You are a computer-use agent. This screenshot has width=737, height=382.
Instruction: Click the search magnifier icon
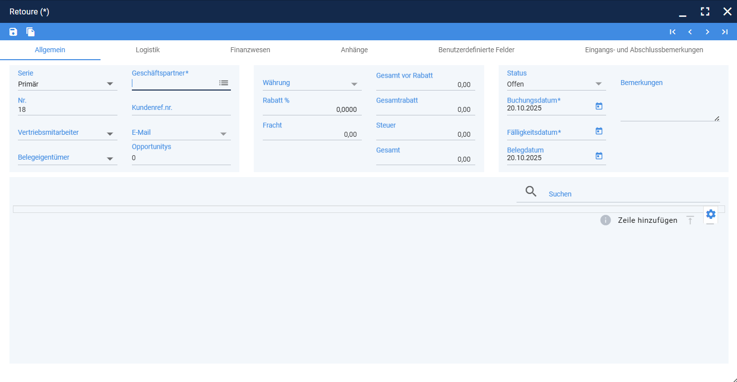point(531,191)
